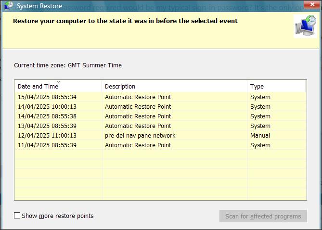The width and height of the screenshot is (322, 230).
Task: Select restore point 11/04/2025 08:55:39
Action: click(x=160, y=145)
